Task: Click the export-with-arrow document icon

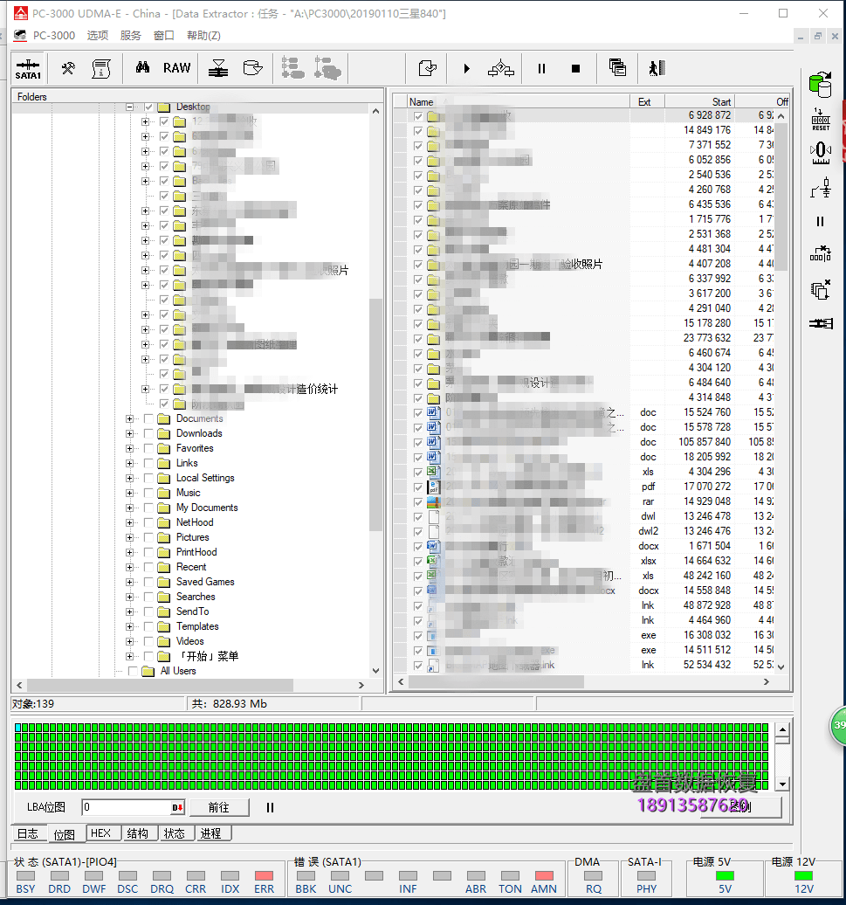Action: click(x=427, y=68)
